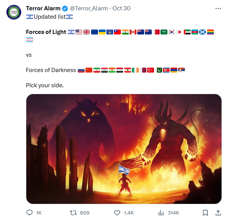Click the 609 reposts count
The height and width of the screenshot is (221, 228).
point(85,213)
